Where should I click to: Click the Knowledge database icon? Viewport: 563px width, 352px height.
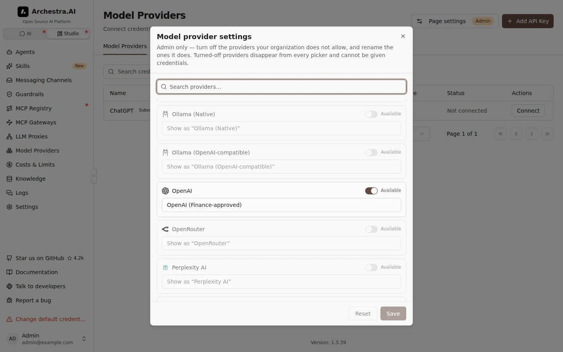pos(9,179)
